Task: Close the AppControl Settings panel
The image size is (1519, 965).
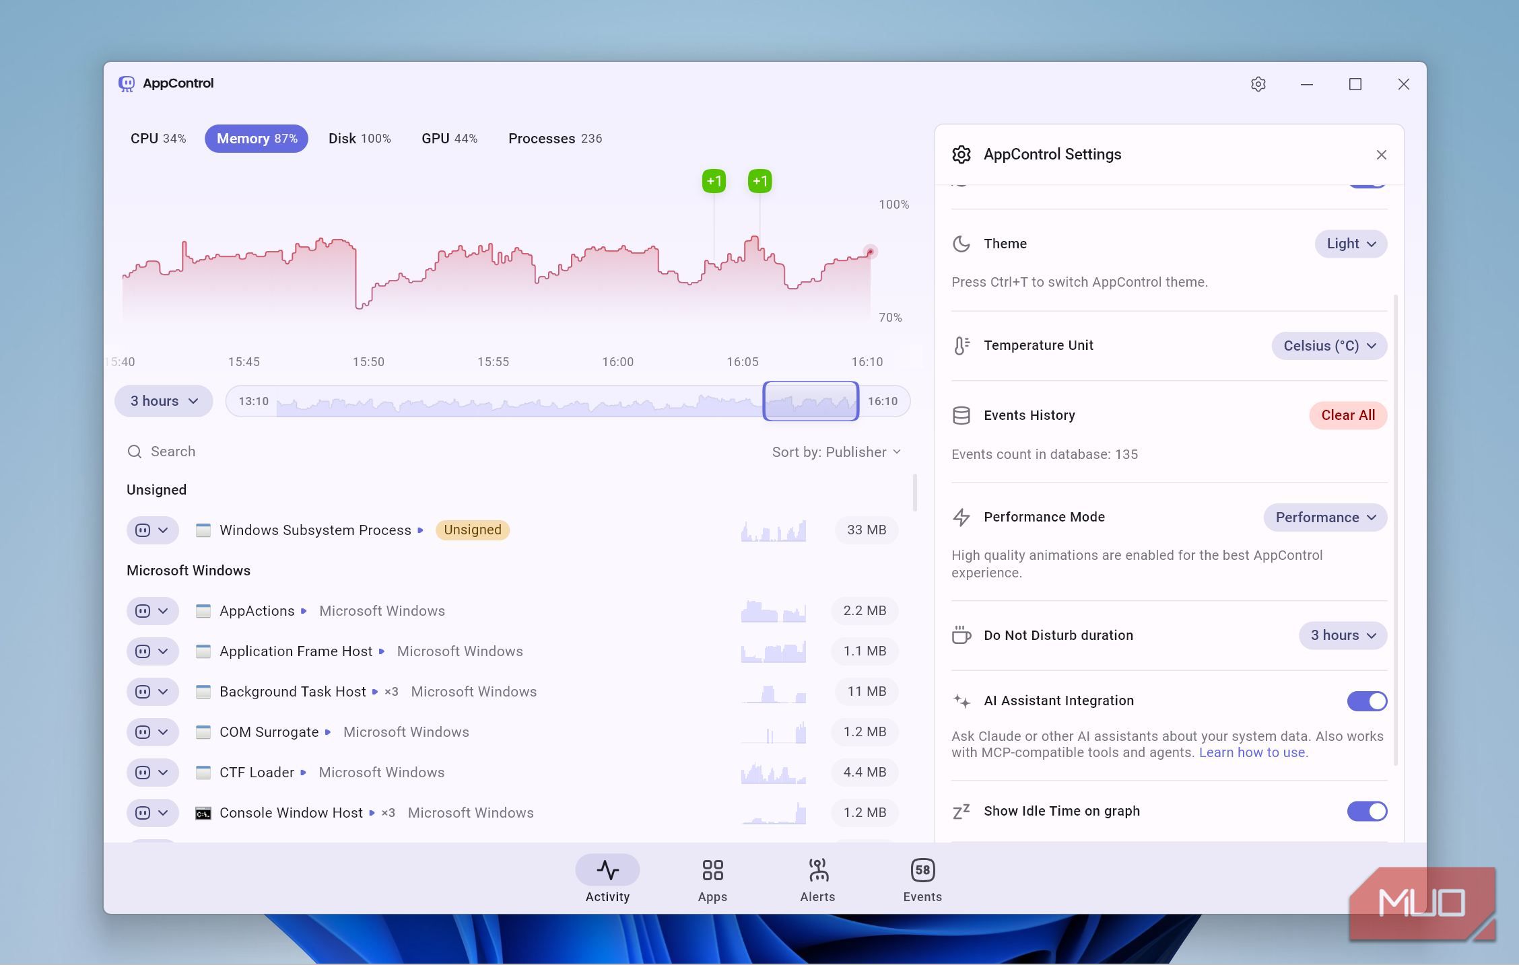Action: coord(1381,155)
